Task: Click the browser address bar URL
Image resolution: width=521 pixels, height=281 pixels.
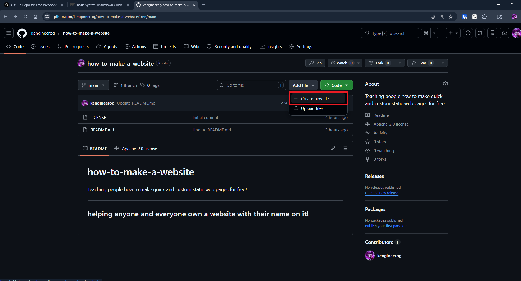Action: [104, 17]
